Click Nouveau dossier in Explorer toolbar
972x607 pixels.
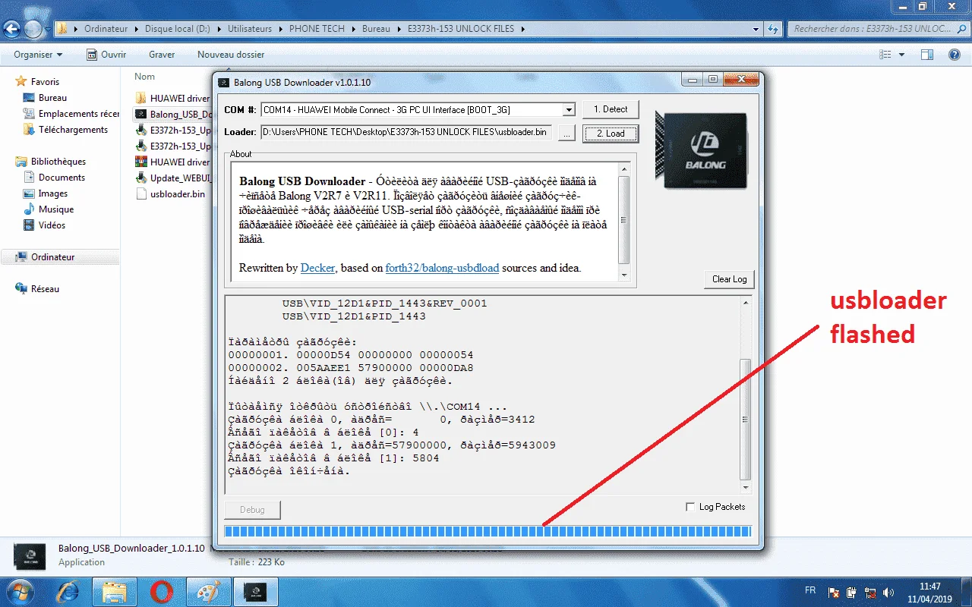[231, 55]
